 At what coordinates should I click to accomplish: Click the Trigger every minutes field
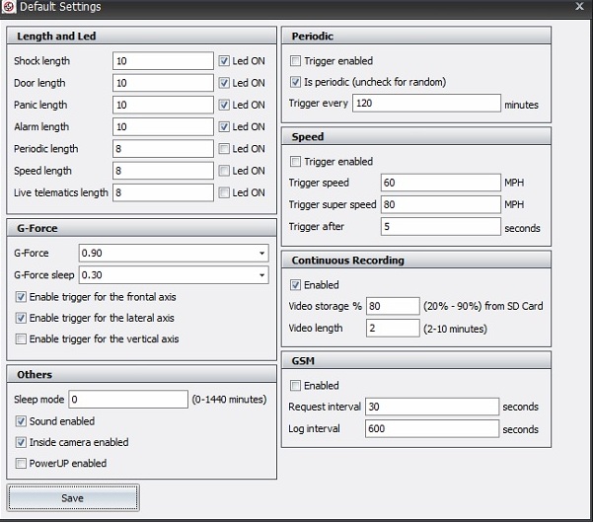point(426,104)
